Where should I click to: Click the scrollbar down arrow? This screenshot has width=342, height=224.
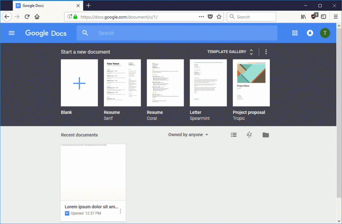click(339, 221)
